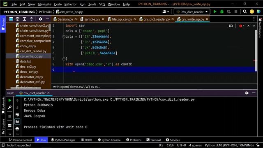The image size is (263, 148).
Task: Open run configuration wrench icon in Run panel
Action: pos(10,107)
